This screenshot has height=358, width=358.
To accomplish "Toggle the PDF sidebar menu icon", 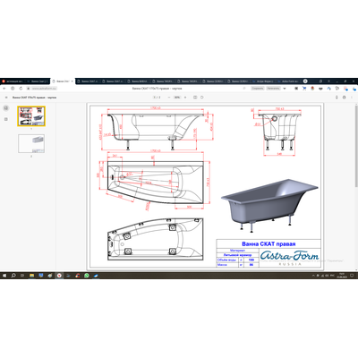I will click(x=6, y=98).
